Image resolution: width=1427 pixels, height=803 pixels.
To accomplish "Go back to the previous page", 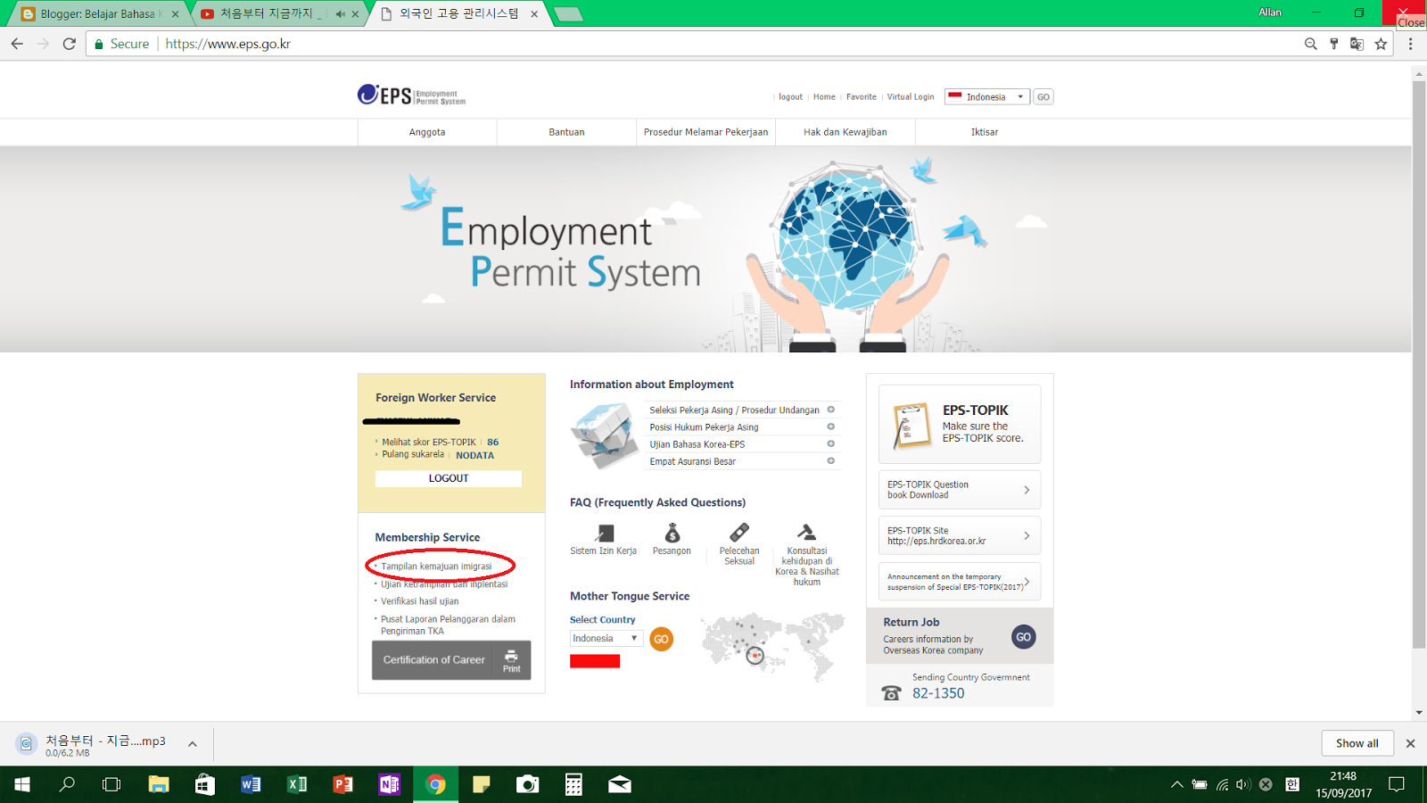I will point(17,44).
